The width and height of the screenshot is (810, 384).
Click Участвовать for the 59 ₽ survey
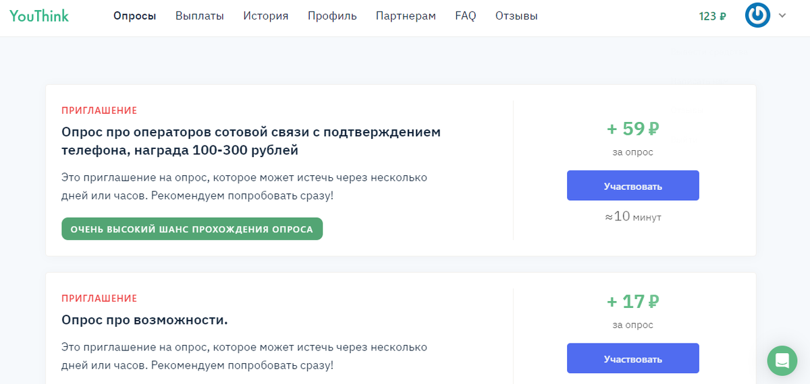tap(633, 186)
